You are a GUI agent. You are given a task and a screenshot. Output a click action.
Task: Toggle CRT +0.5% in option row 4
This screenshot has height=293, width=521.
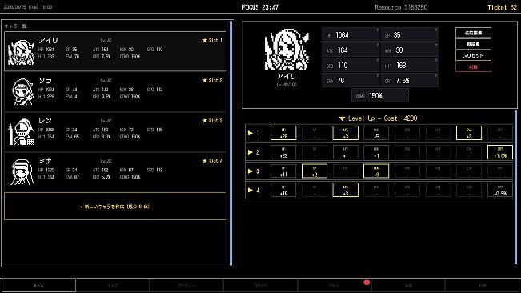pyautogui.click(x=500, y=190)
